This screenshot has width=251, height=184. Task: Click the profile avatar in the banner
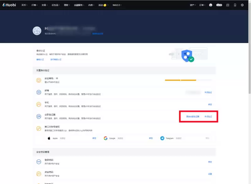click(37, 31)
